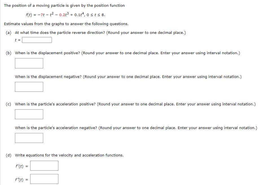Click the answer box for time t
The width and height of the screenshot is (263, 185).
37,40
